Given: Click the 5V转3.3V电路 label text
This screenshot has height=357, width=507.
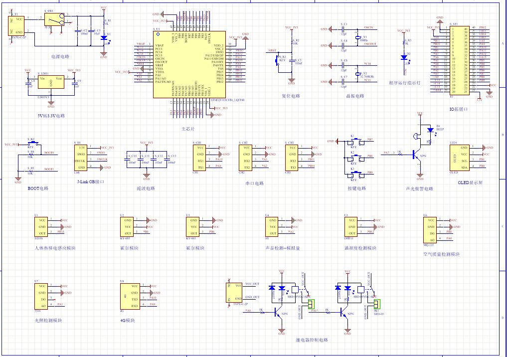Looking at the screenshot, I should (51, 116).
